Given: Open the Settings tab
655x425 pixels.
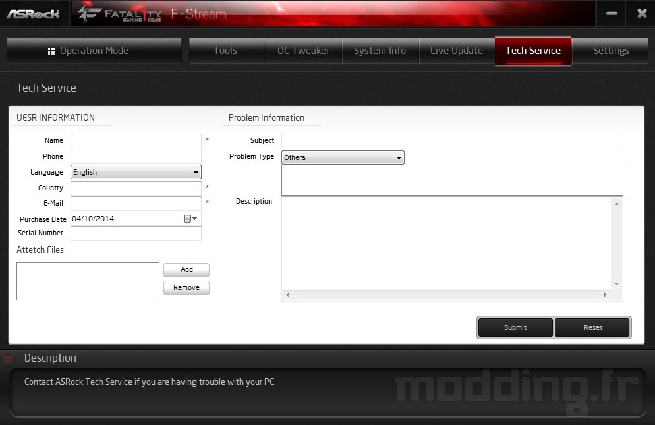Looking at the screenshot, I should point(610,51).
